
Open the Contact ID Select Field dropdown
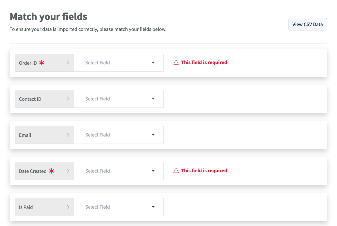[119, 99]
